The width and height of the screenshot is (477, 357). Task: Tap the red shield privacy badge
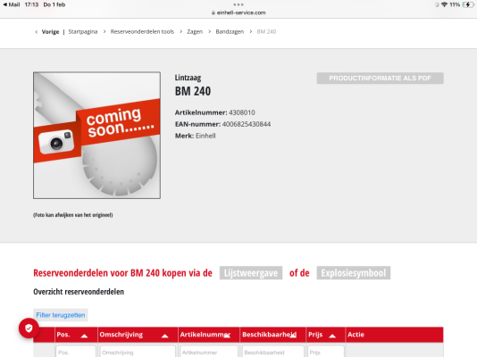pos(29,328)
